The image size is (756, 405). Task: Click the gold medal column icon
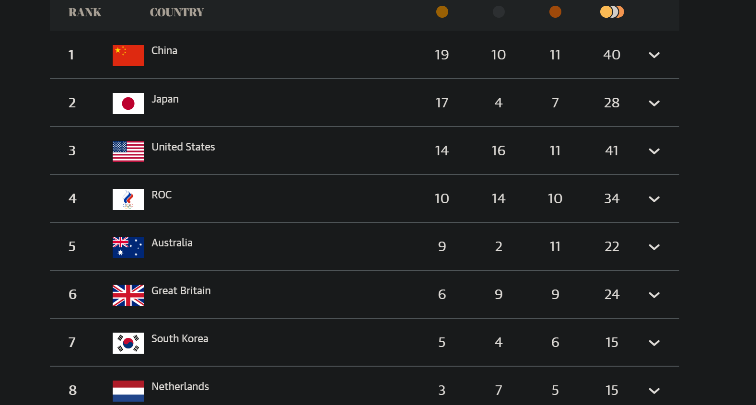(x=442, y=12)
